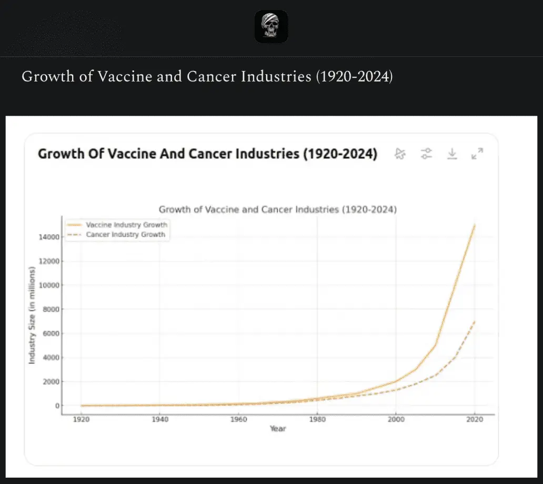Click the dashed cancer line's 2020 endpoint
Viewport: 543px width, 484px height.
coord(475,321)
